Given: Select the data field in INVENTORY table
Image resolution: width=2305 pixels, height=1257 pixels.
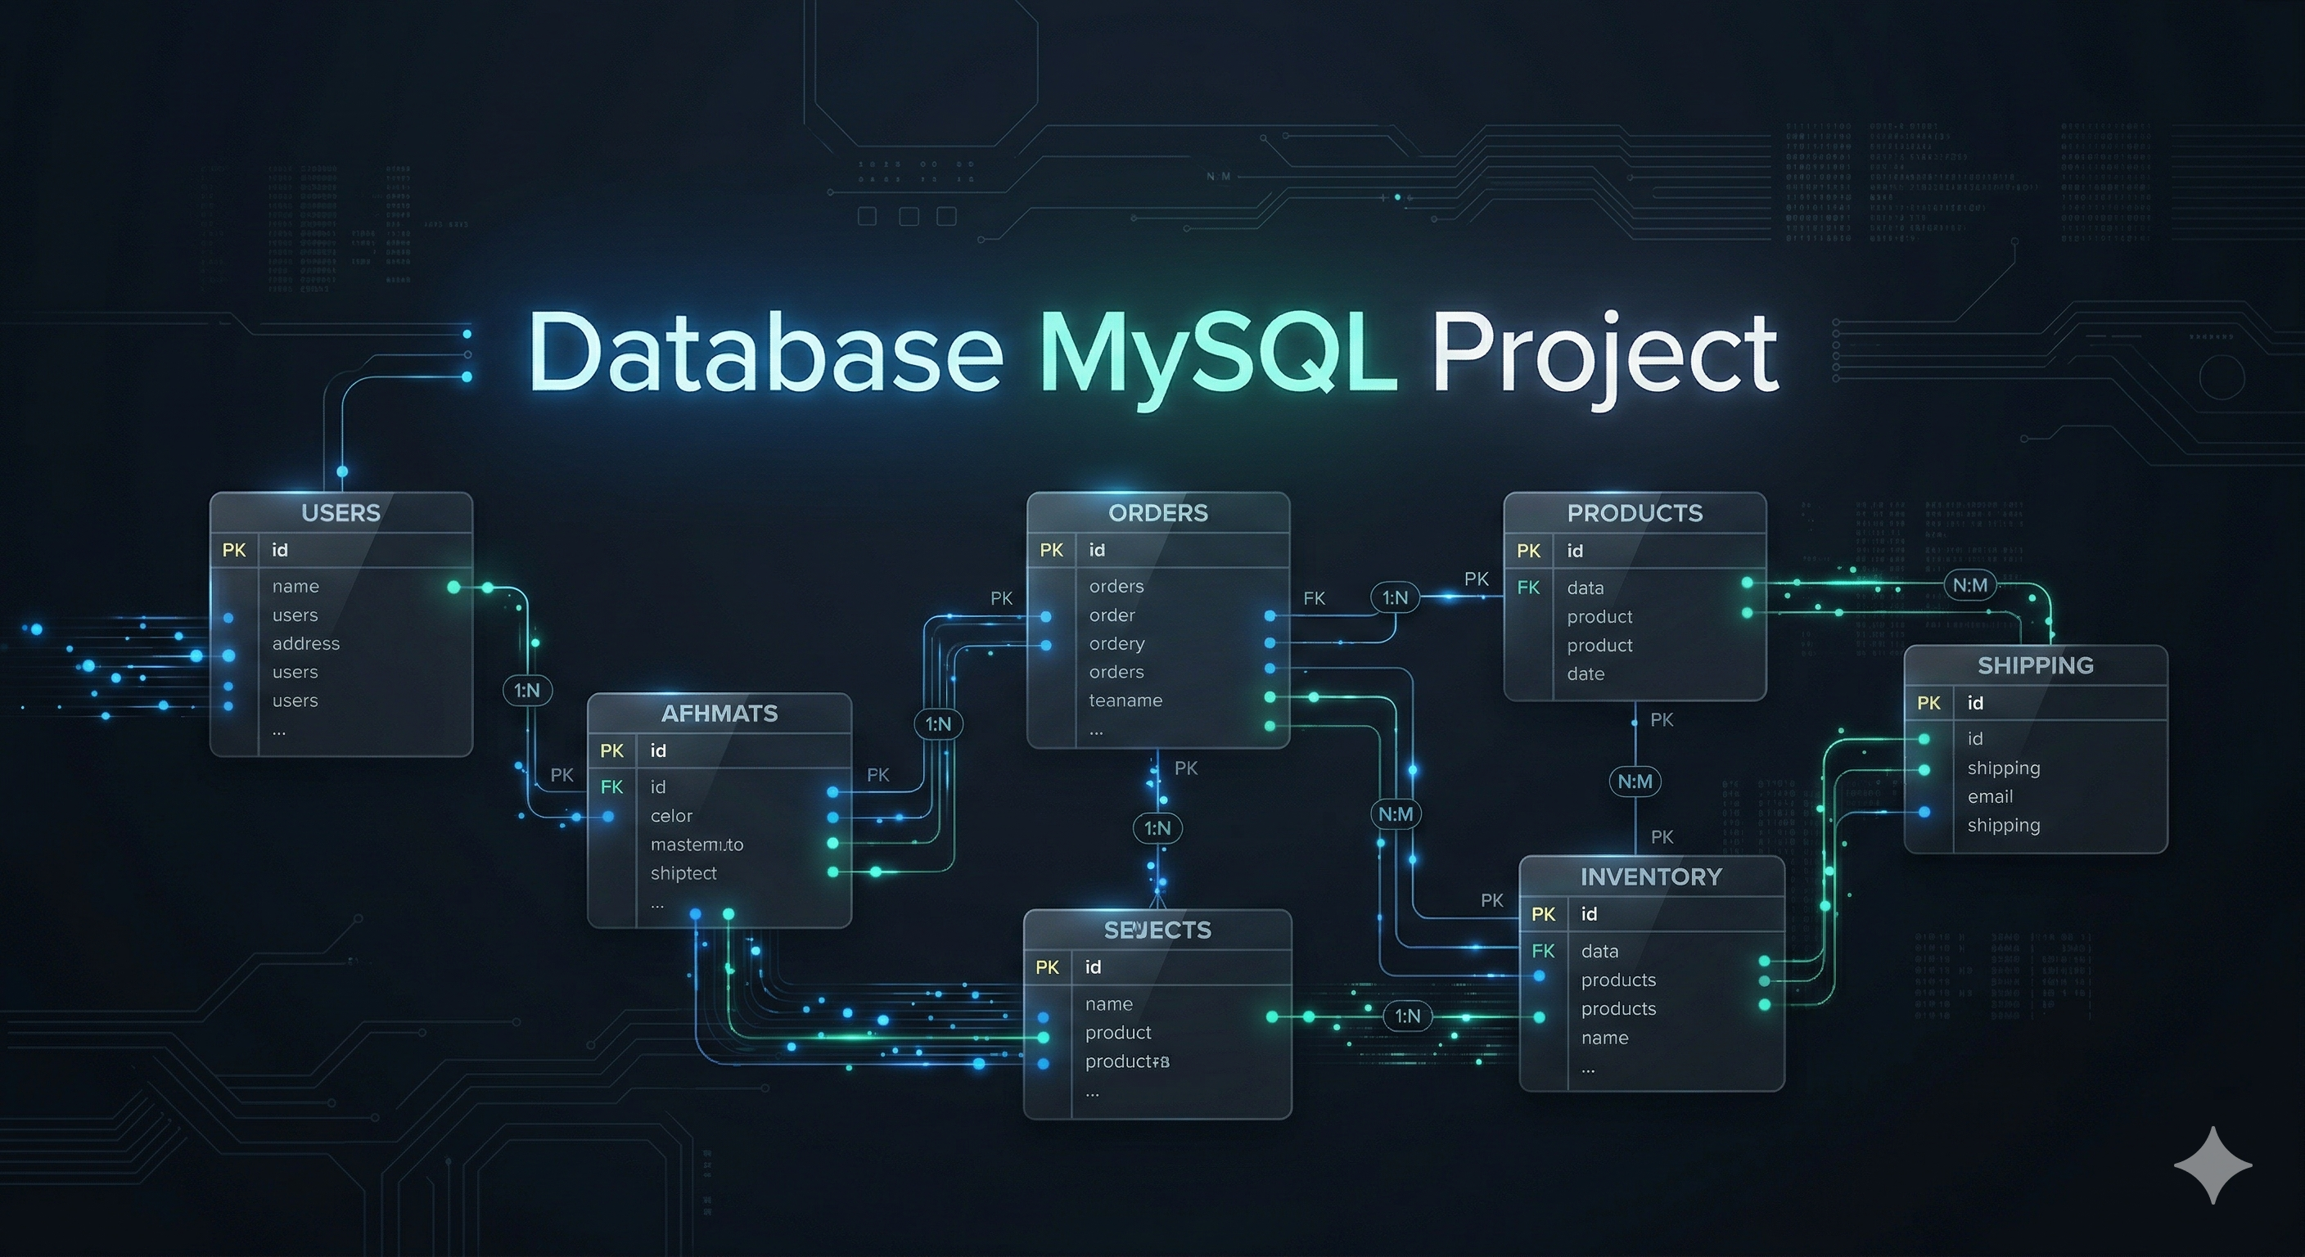Looking at the screenshot, I should (x=1599, y=951).
